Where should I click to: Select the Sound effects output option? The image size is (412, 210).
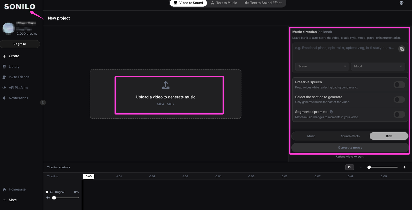(x=350, y=136)
